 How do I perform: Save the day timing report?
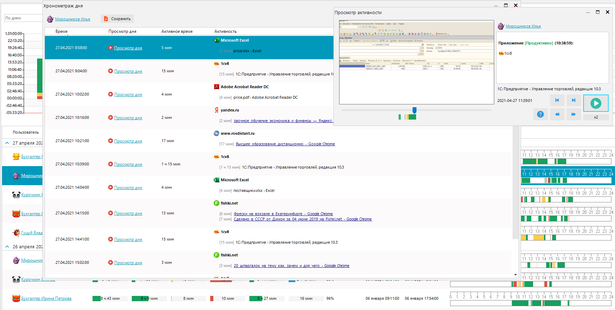(117, 19)
